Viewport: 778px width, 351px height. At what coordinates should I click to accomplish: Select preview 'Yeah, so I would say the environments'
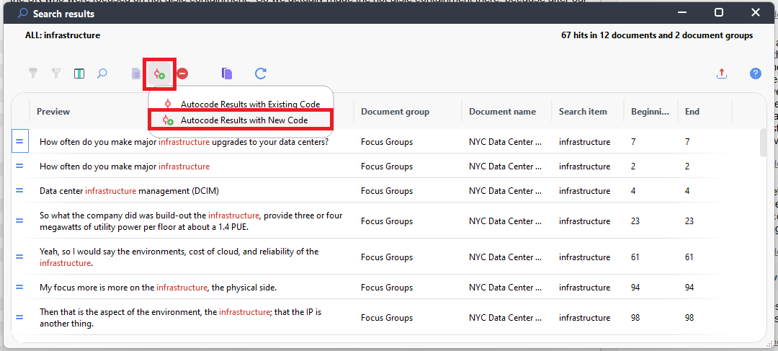(x=179, y=257)
